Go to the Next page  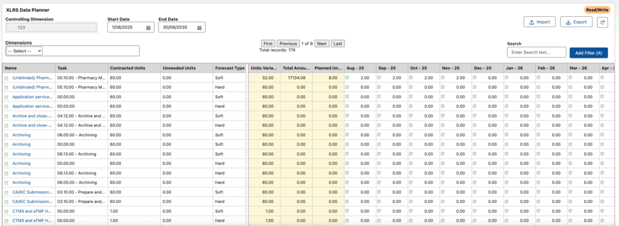pos(322,44)
